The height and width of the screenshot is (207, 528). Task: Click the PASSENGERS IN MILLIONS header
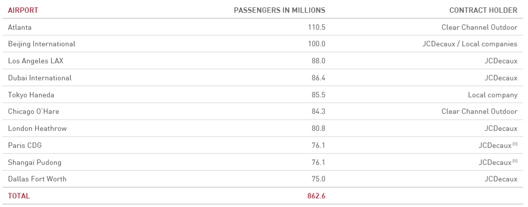(280, 10)
